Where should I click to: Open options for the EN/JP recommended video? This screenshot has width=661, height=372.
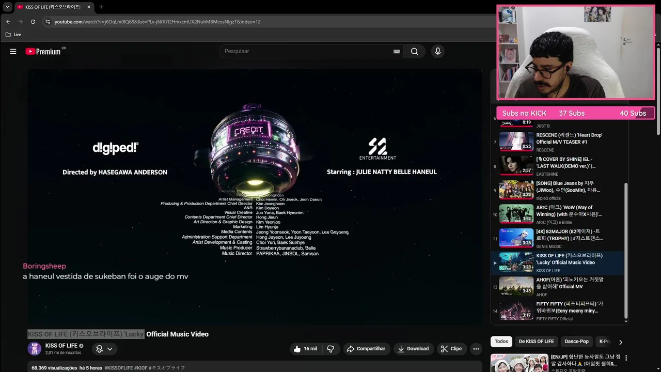[x=626, y=358]
